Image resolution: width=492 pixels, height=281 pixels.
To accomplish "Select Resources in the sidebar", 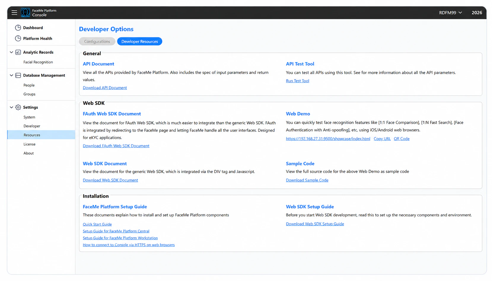I will [41, 135].
